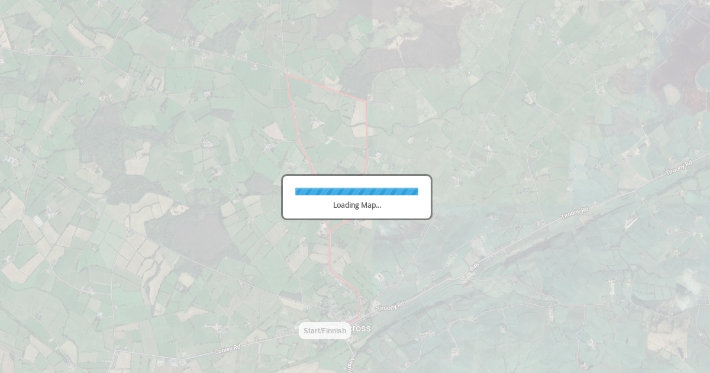710x373 pixels.
Task: Click the straight east side of the route loop
Action: (367, 136)
